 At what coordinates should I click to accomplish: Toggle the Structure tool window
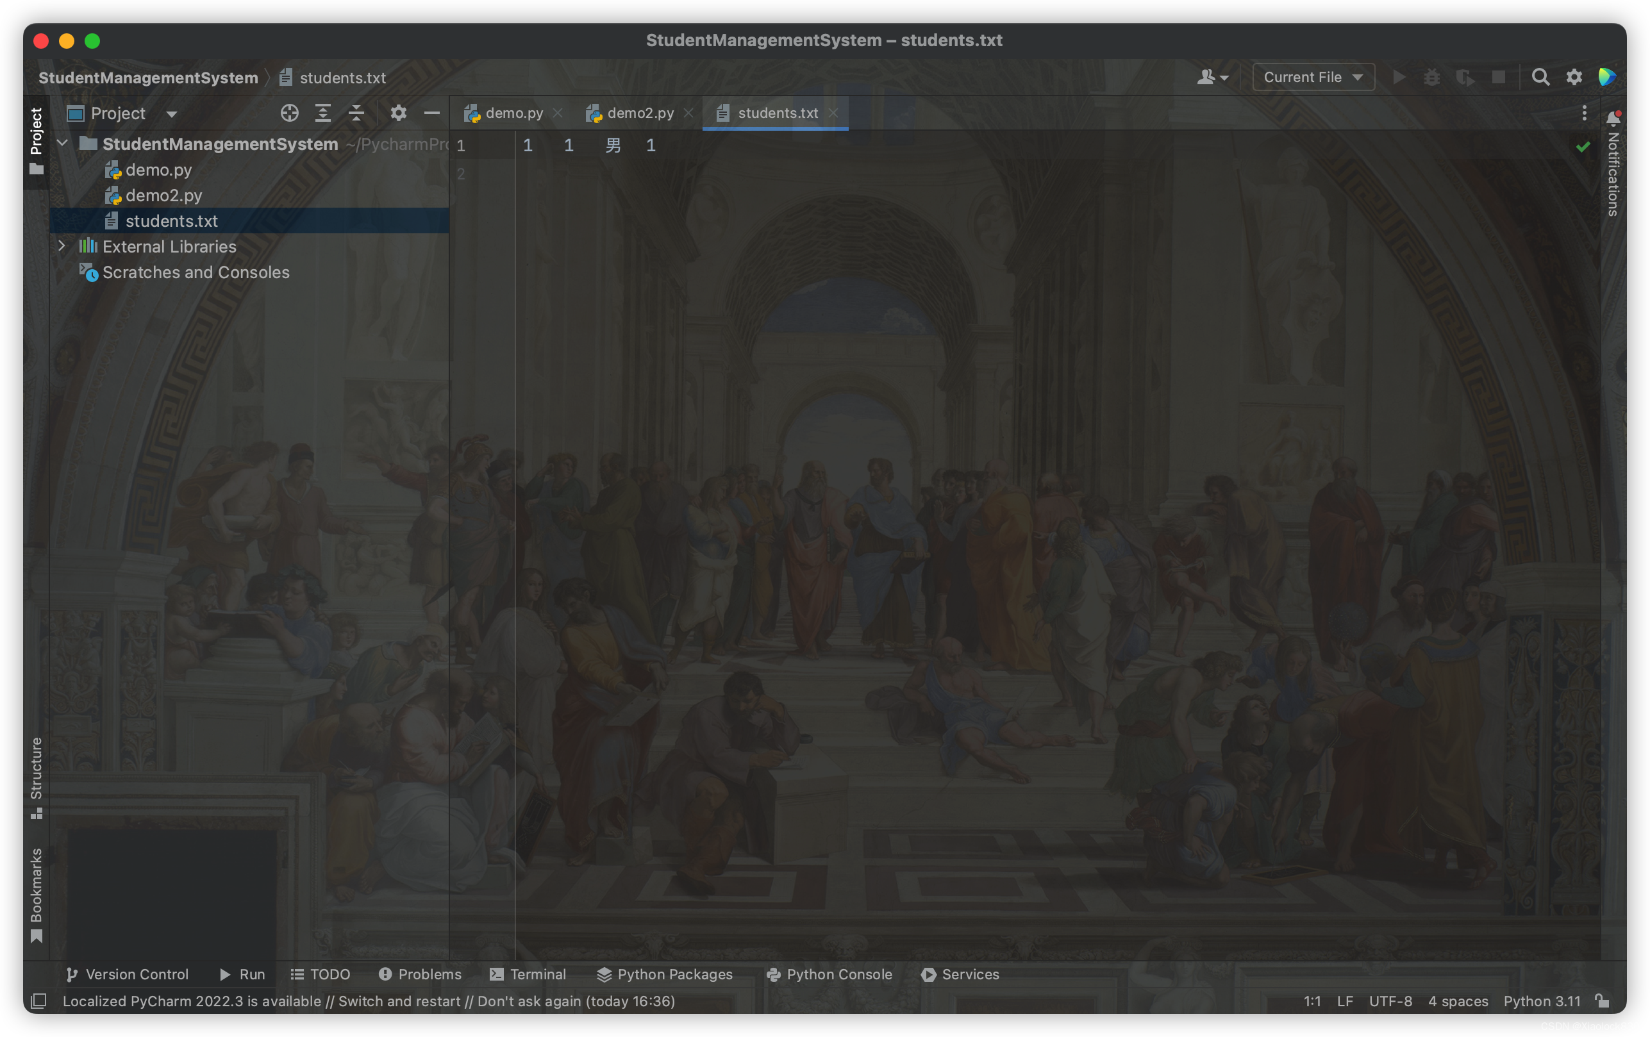(x=37, y=778)
